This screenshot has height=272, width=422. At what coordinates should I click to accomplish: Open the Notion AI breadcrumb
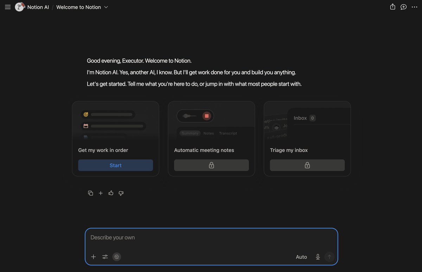click(x=38, y=7)
